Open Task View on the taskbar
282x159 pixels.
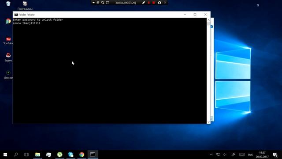coord(26,155)
